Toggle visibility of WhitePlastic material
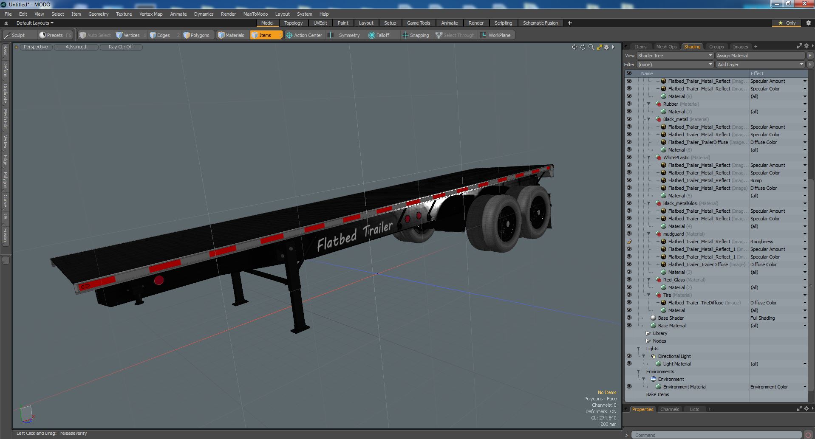This screenshot has width=815, height=439. (x=629, y=158)
